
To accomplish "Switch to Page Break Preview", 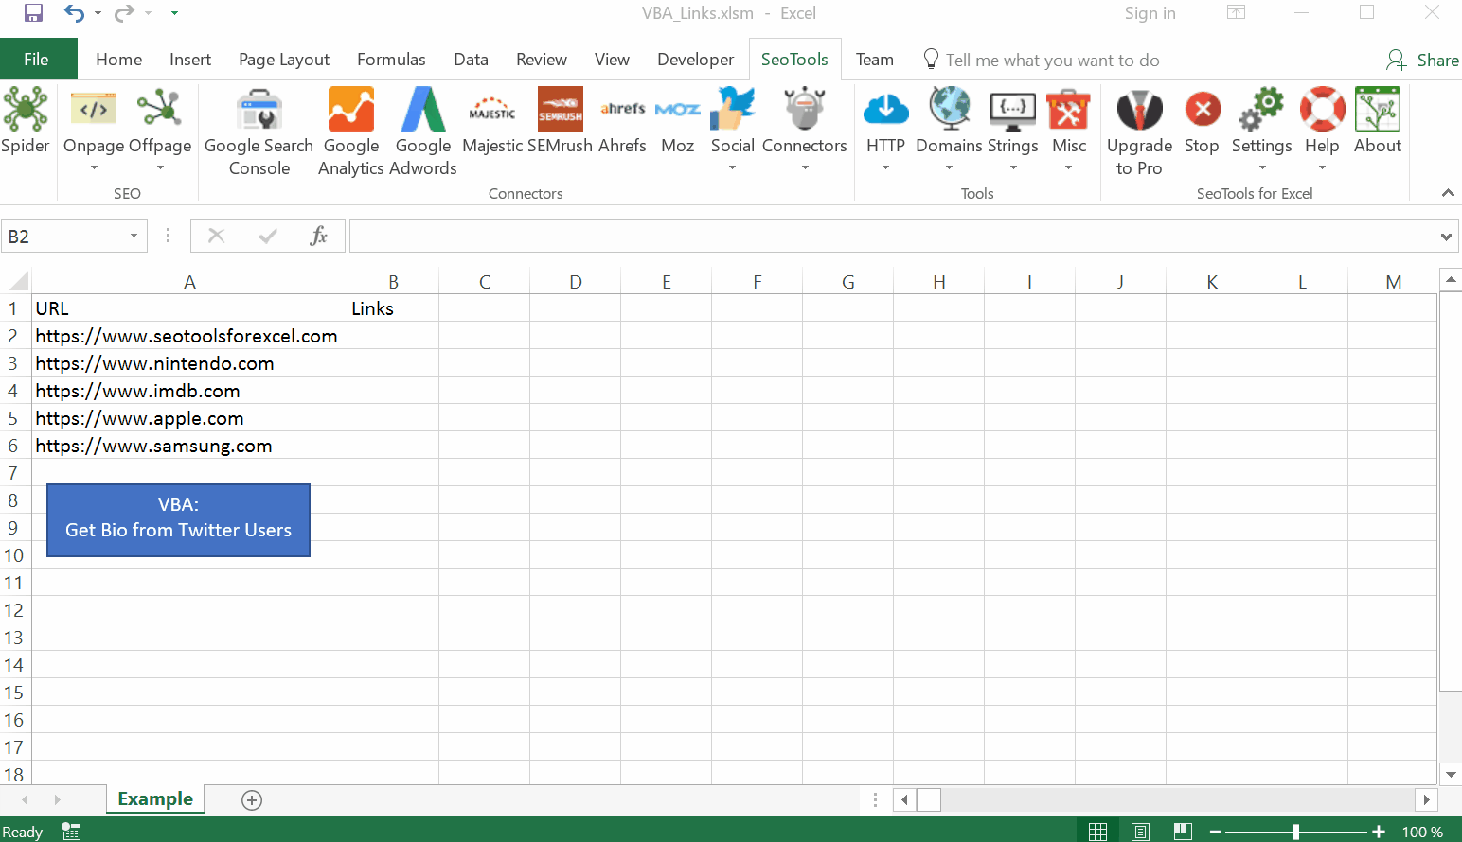I will tap(1183, 832).
